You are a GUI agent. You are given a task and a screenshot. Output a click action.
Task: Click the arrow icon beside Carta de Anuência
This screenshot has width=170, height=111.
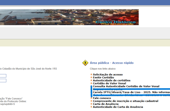tap(91, 104)
